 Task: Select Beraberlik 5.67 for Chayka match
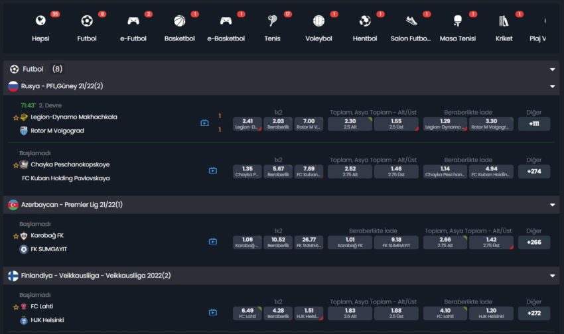pos(278,171)
